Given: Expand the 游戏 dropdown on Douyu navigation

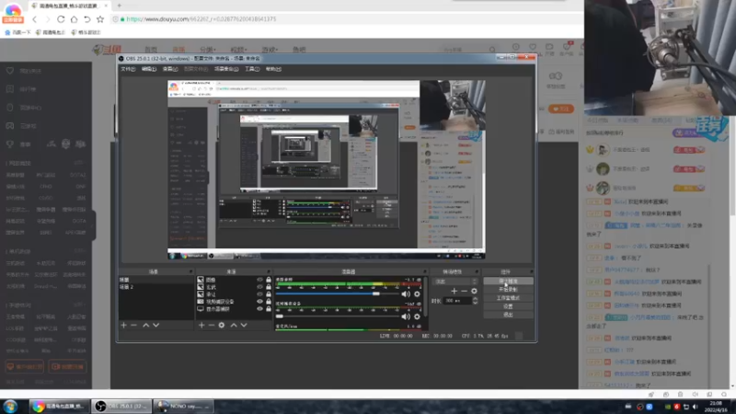Looking at the screenshot, I should 270,50.
